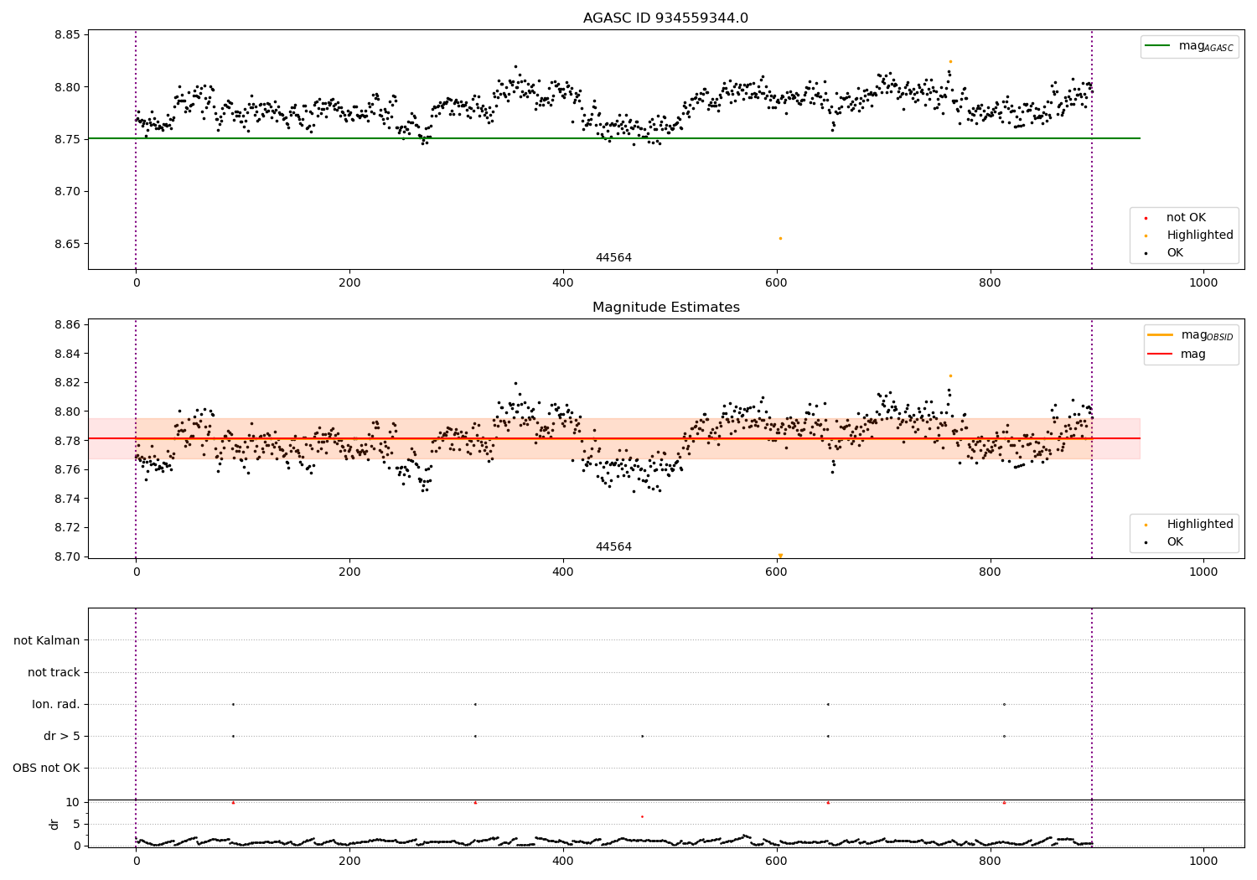Click the 'not track' row label
This screenshot has height=880, width=1257.
[x=54, y=672]
